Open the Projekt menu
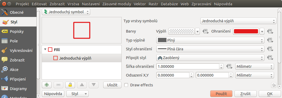The image size is (282, 98). pos(22,4)
